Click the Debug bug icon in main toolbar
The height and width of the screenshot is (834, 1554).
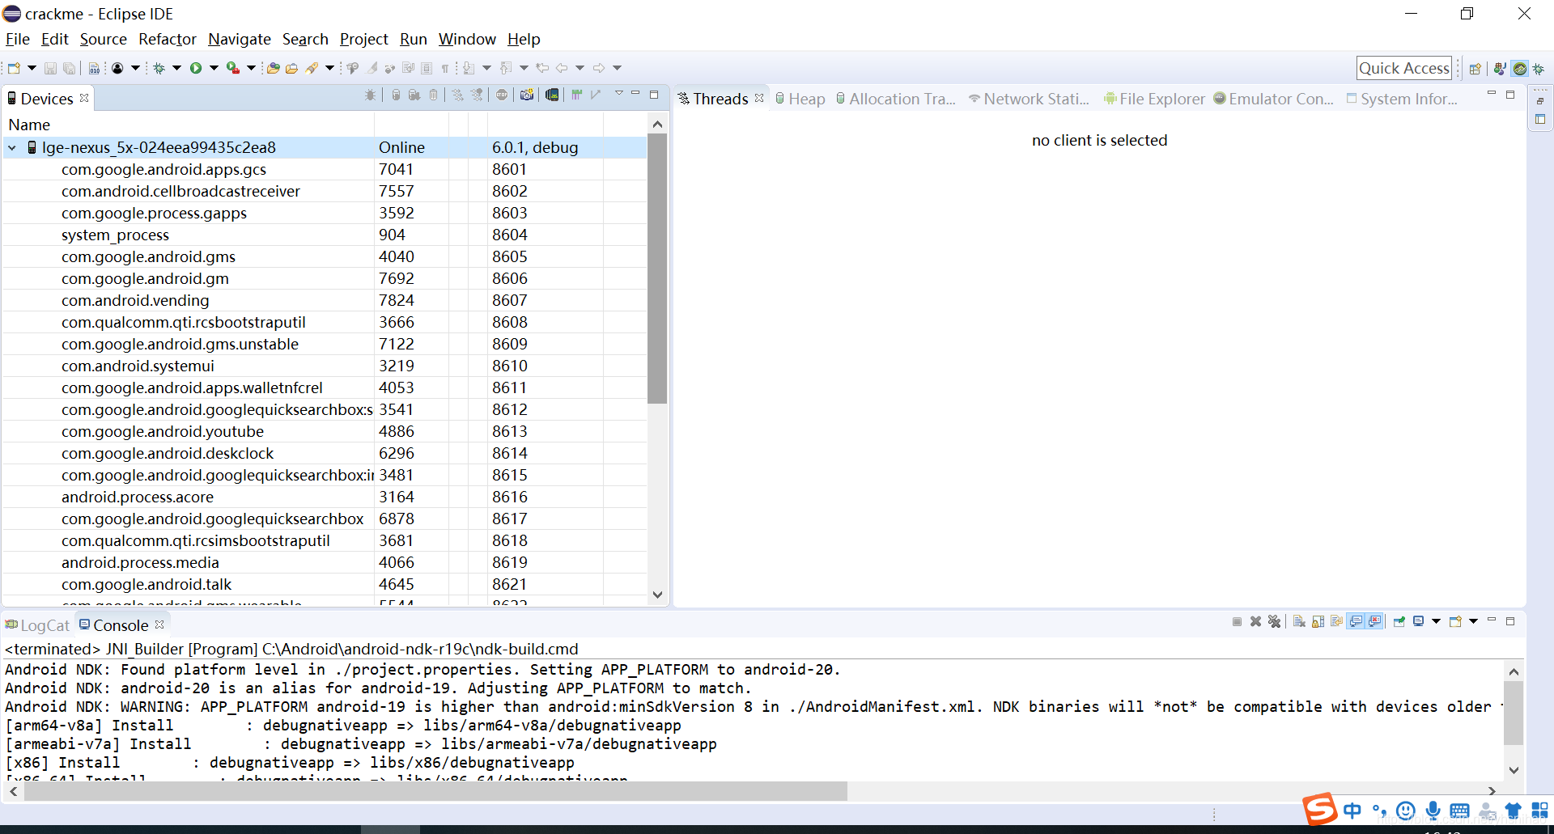(x=159, y=68)
